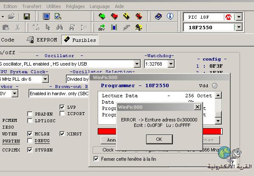254x176 pixels.
Task: Uncheck the MCLRE checkbox
Action: click(x=30, y=134)
